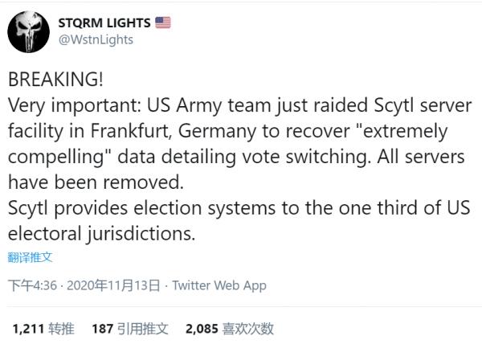482x344 pixels.
Task: Translate the tweet via 翻译推文
Action: [31, 257]
